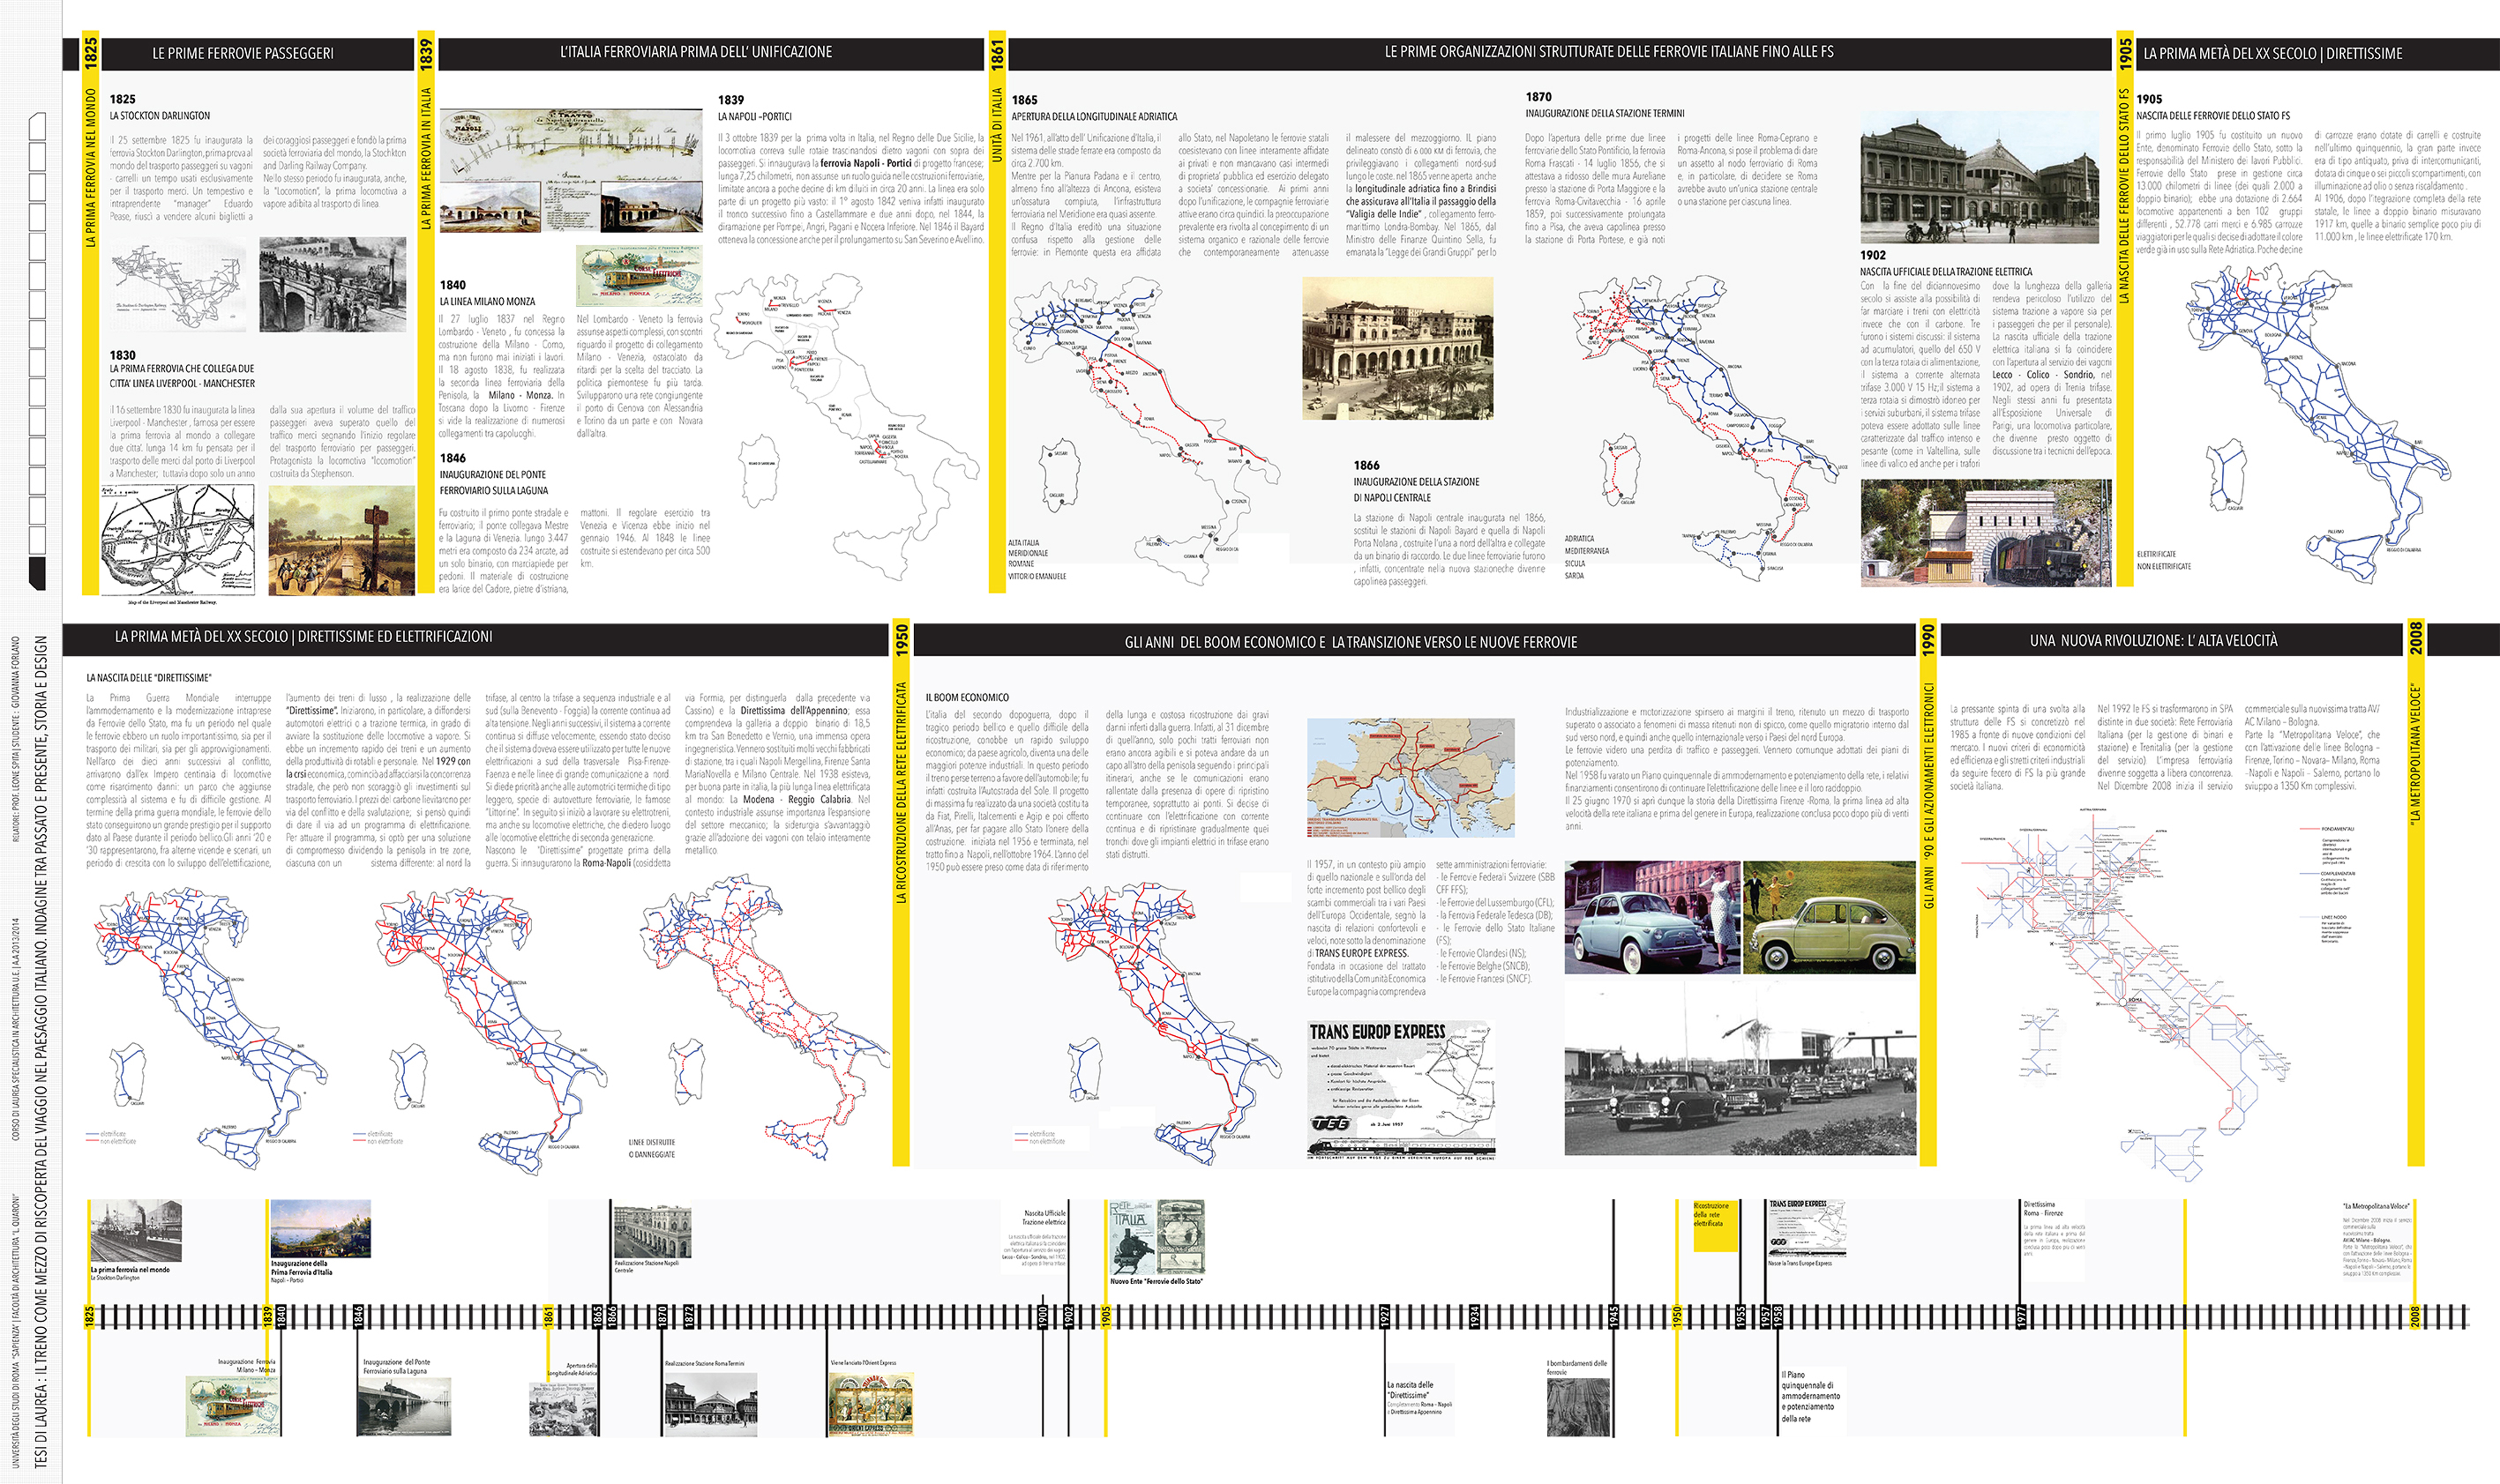Image resolution: width=2500 pixels, height=1484 pixels.
Task: Click the 1902 marker on the railway timeline
Action: (x=1068, y=1317)
